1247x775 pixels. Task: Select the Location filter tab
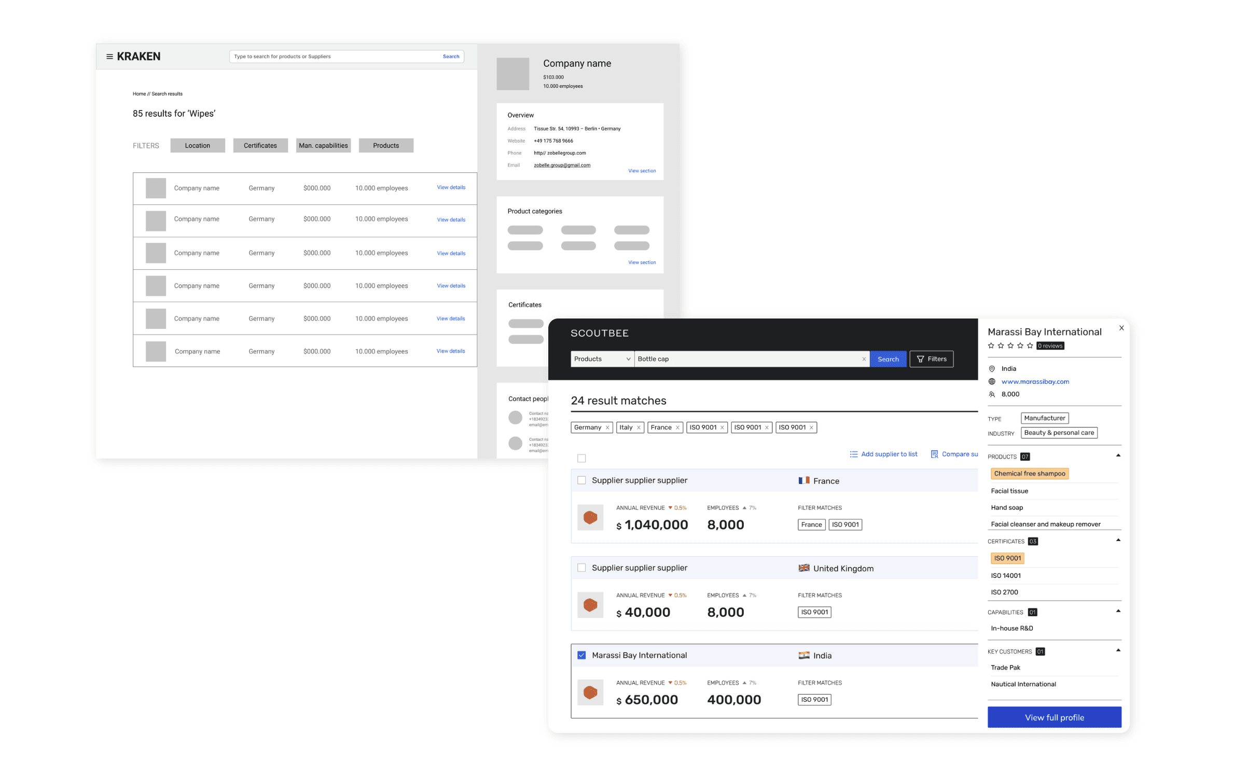tap(198, 146)
